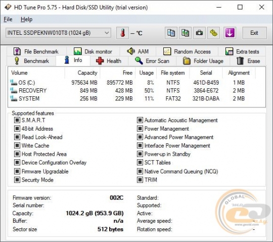Switch to the Extra tests tab
Screen dimensions: 273x242
point(242,51)
